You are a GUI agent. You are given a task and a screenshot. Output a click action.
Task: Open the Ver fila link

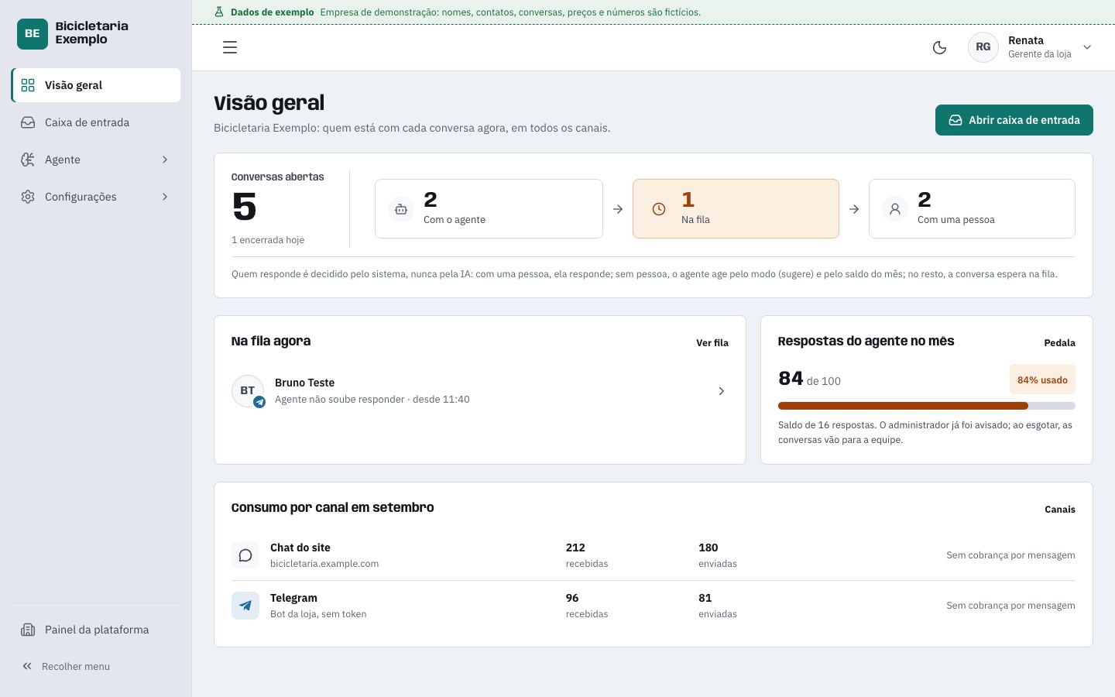tap(712, 342)
